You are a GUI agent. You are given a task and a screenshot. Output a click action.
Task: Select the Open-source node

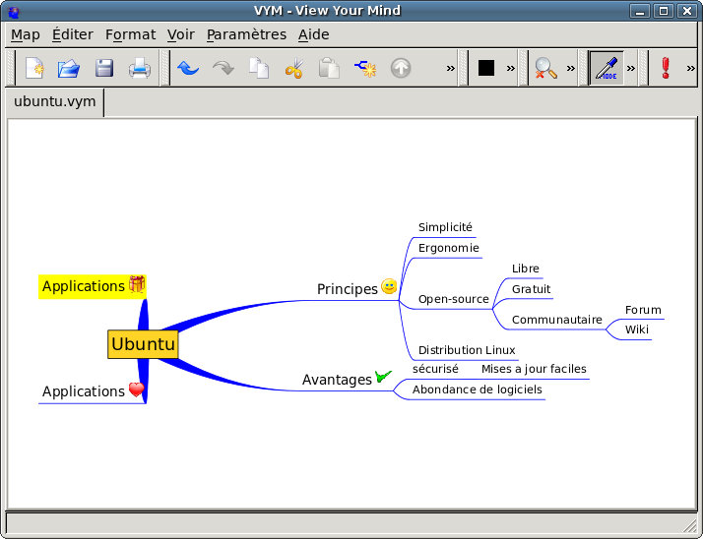[x=453, y=299]
